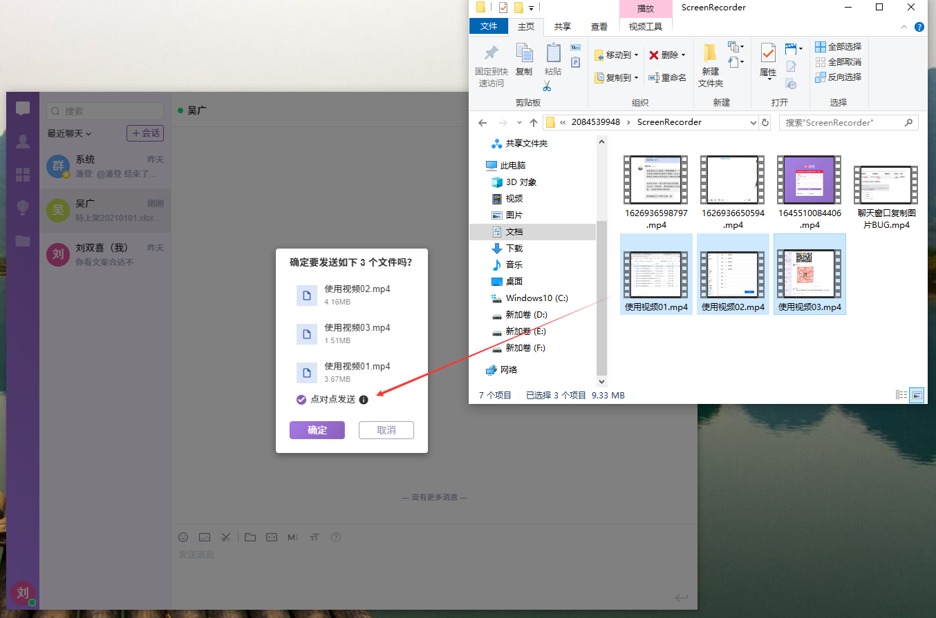Open the contacts icon in chat sidebar
Viewport: 936px width, 618px height.
click(x=23, y=142)
